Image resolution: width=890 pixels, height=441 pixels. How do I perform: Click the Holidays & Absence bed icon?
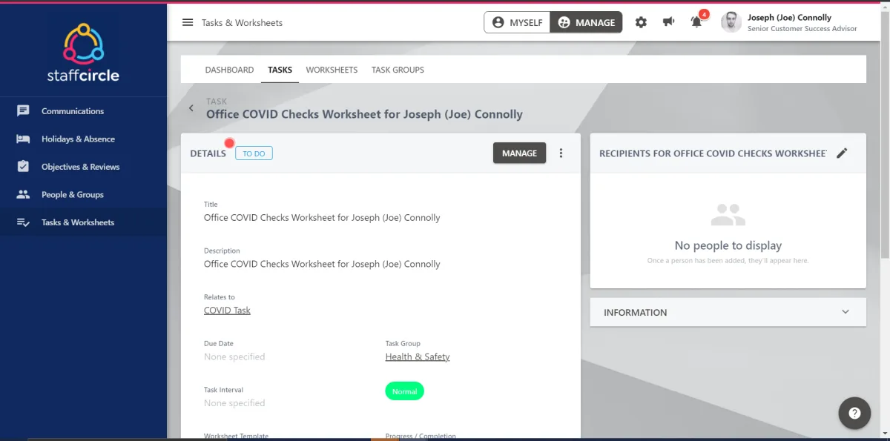point(23,139)
